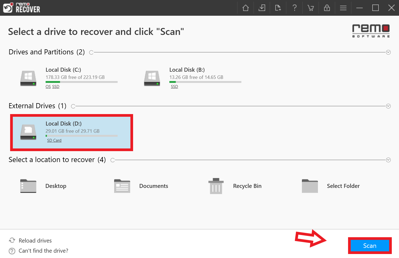The image size is (399, 258).
Task: Click the Remo Recover logo
Action: (x=22, y=8)
